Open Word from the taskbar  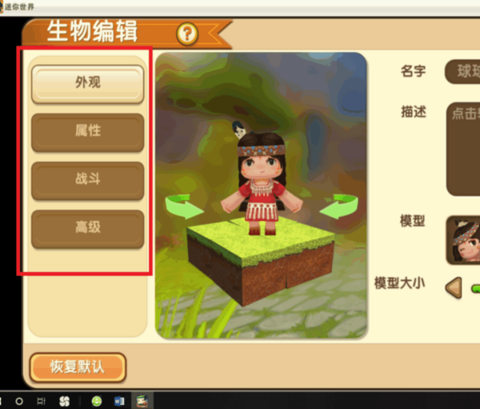tap(119, 401)
